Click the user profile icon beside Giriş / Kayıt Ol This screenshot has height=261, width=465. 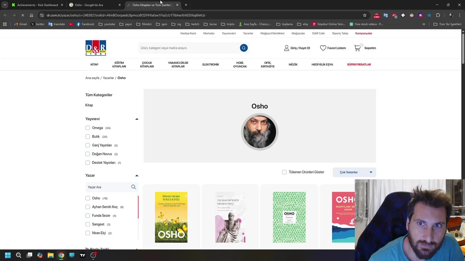click(287, 48)
